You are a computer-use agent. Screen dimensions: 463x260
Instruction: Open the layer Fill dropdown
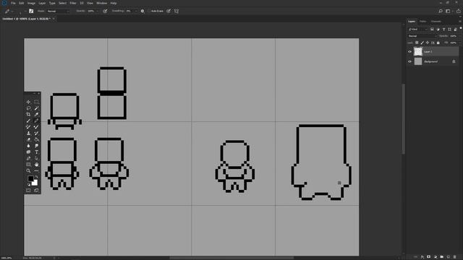point(460,43)
